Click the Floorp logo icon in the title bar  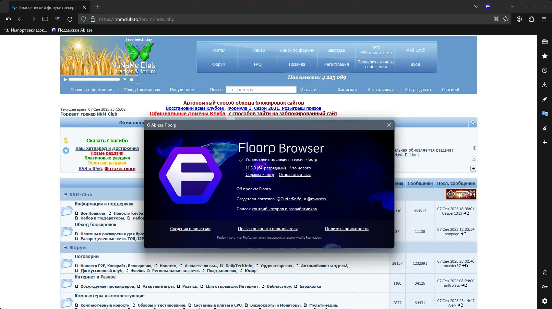click(x=488, y=7)
